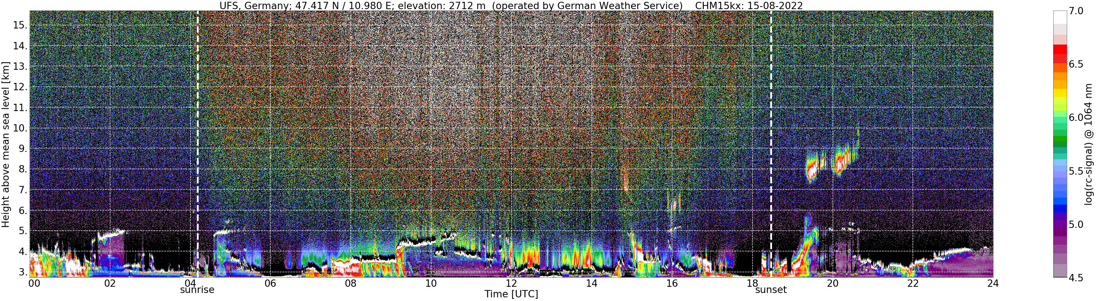Click the x-axis tick label '12'
This screenshot has width=1096, height=301.
(511, 283)
